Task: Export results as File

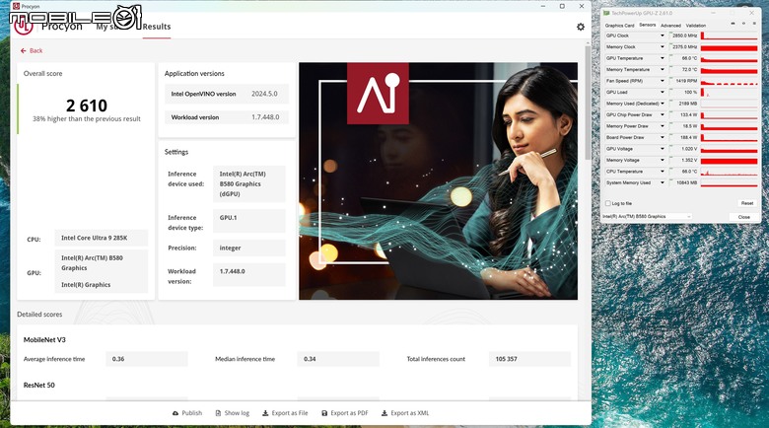Action: click(285, 413)
